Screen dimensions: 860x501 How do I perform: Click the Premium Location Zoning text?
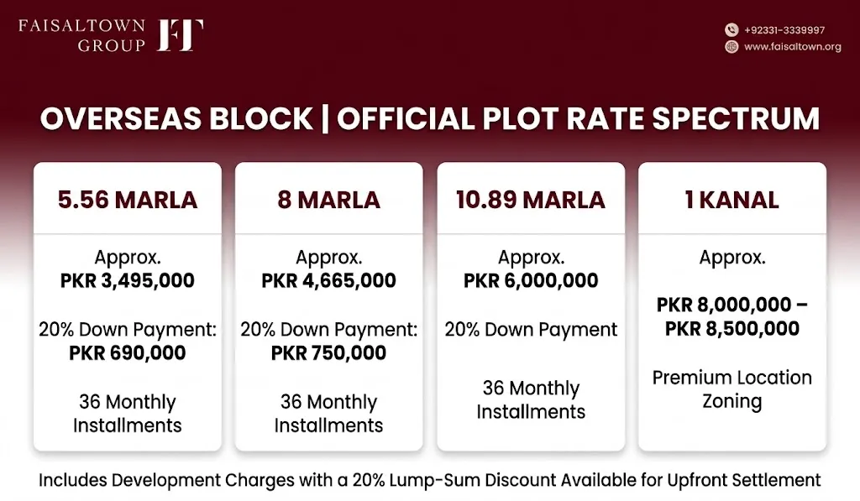(732, 389)
